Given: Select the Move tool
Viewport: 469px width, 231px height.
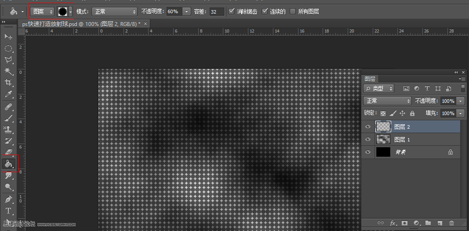Looking at the screenshot, I should 8,37.
